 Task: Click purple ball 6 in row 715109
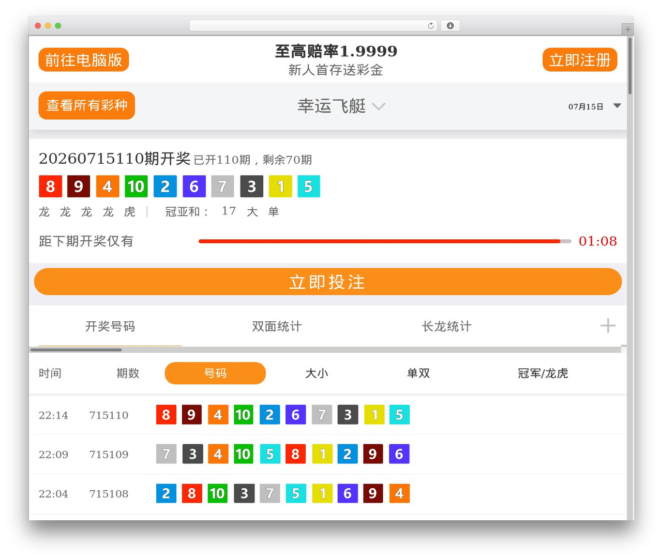pos(399,454)
